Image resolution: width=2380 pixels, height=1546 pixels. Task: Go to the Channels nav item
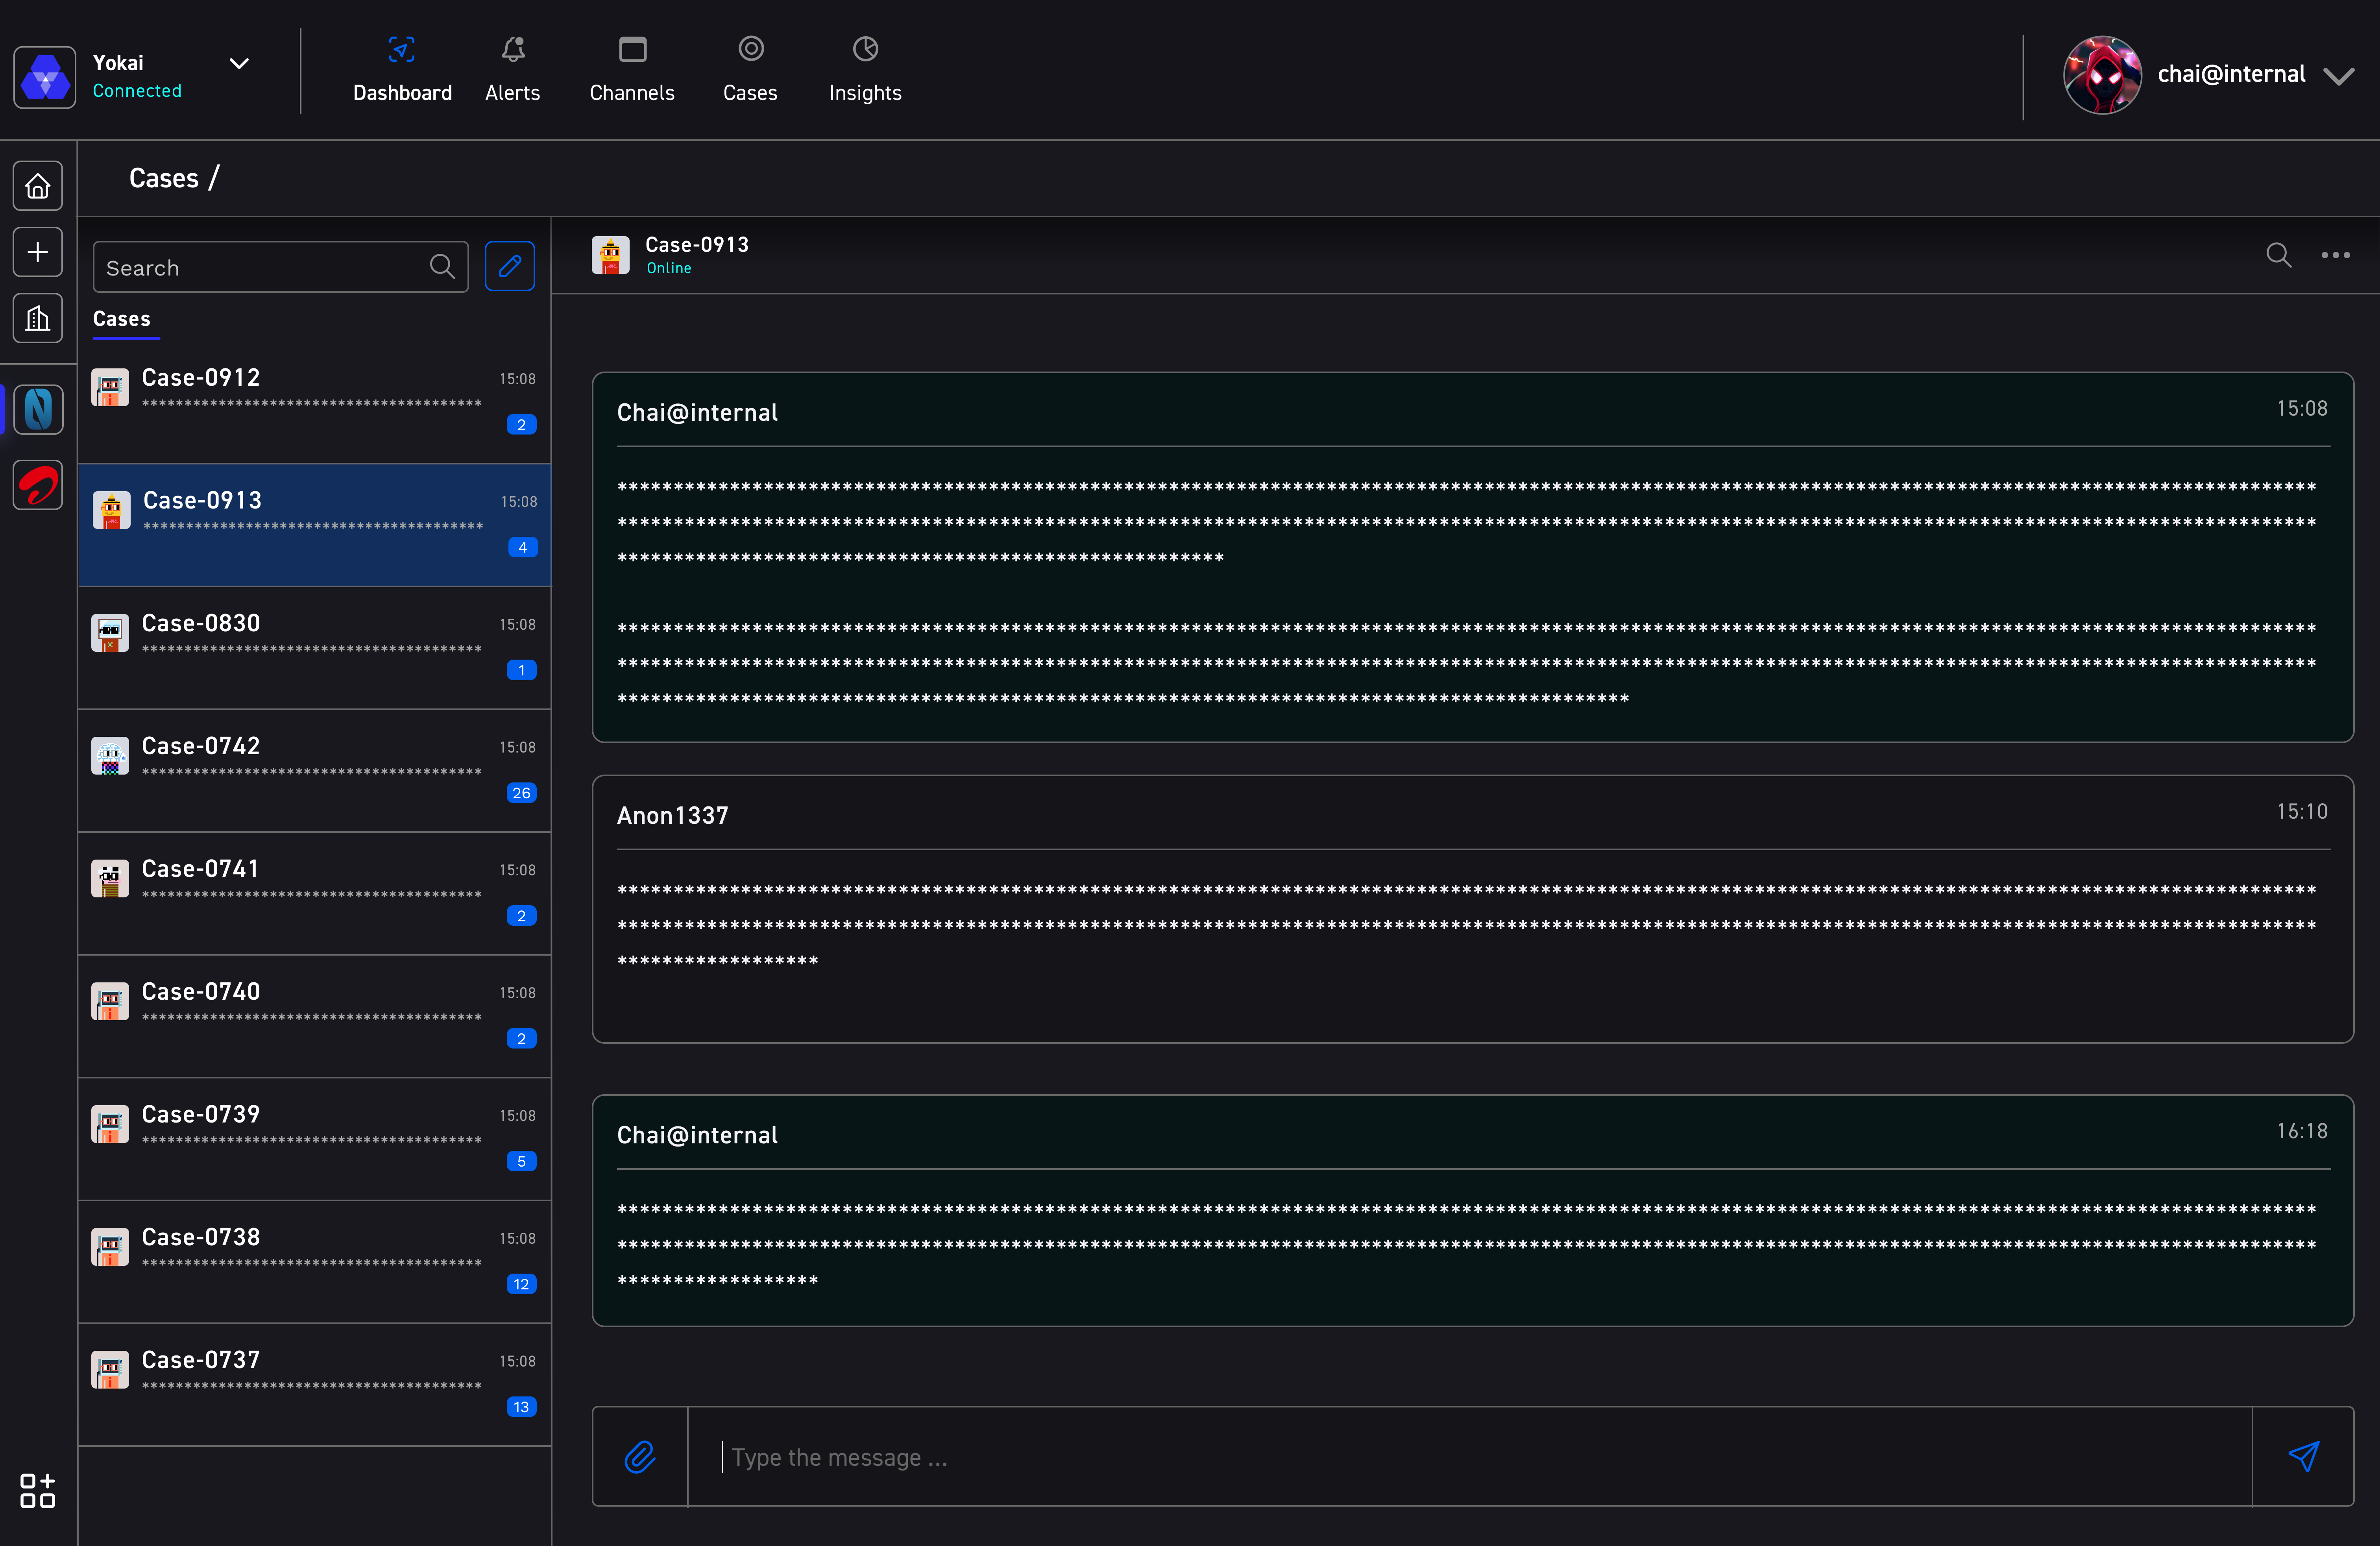[x=632, y=70]
